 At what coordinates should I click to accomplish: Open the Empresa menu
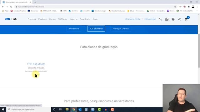(32, 19)
